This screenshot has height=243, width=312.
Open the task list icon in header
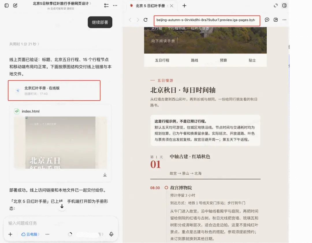[x=106, y=5]
